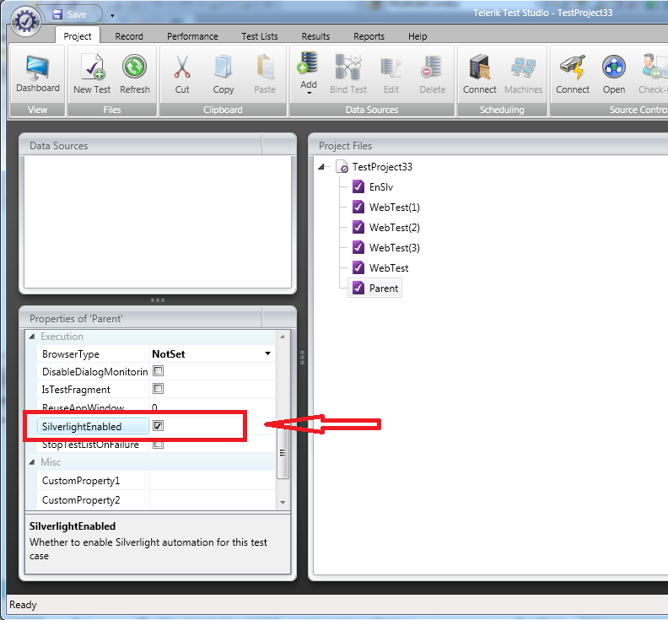The width and height of the screenshot is (668, 620).
Task: Click the properties grid scrollbar thumb
Action: click(283, 452)
